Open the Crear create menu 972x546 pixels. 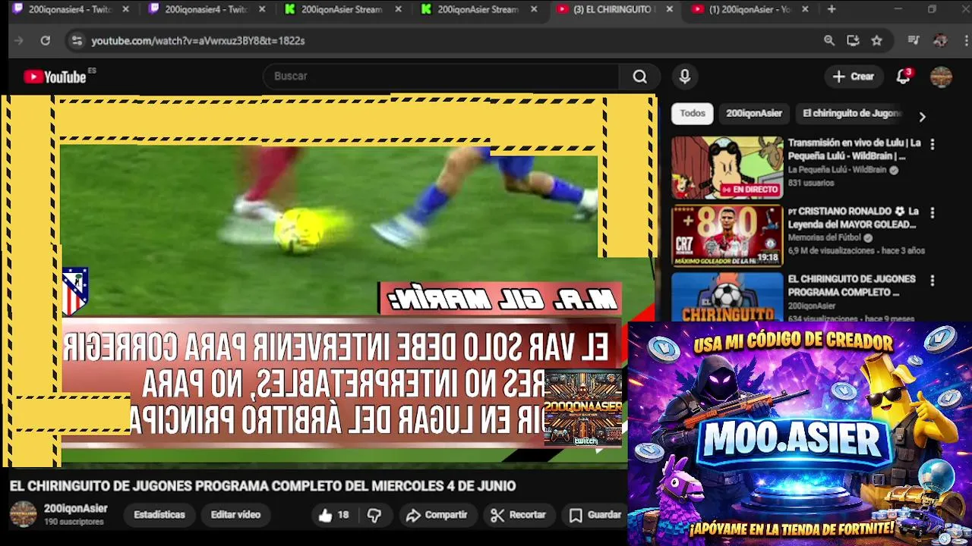pyautogui.click(x=854, y=77)
